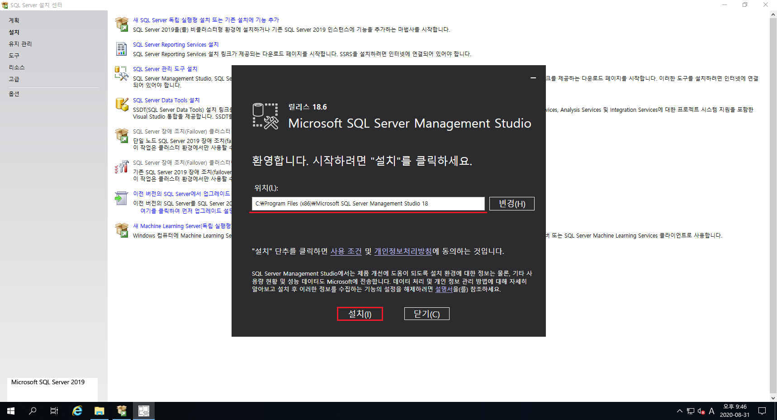777x420 pixels.
Task: Click the taskbar clock and date
Action: point(734,411)
